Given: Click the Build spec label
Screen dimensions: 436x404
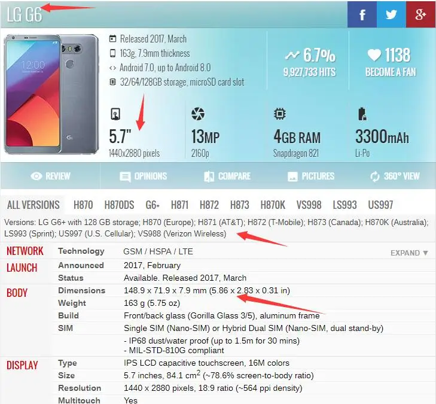Looking at the screenshot, I should (x=68, y=315).
